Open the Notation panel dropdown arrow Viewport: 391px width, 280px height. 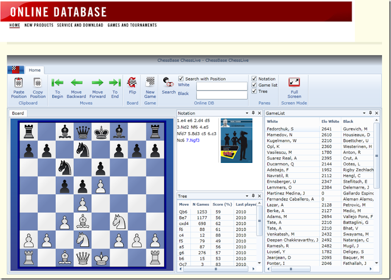click(x=247, y=113)
